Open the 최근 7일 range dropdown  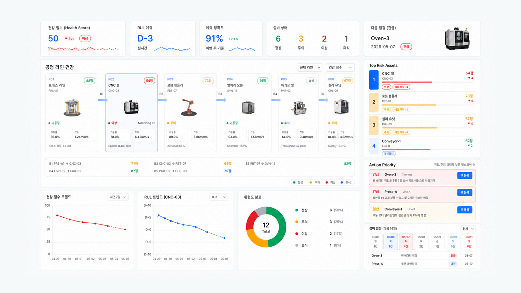pos(118,197)
